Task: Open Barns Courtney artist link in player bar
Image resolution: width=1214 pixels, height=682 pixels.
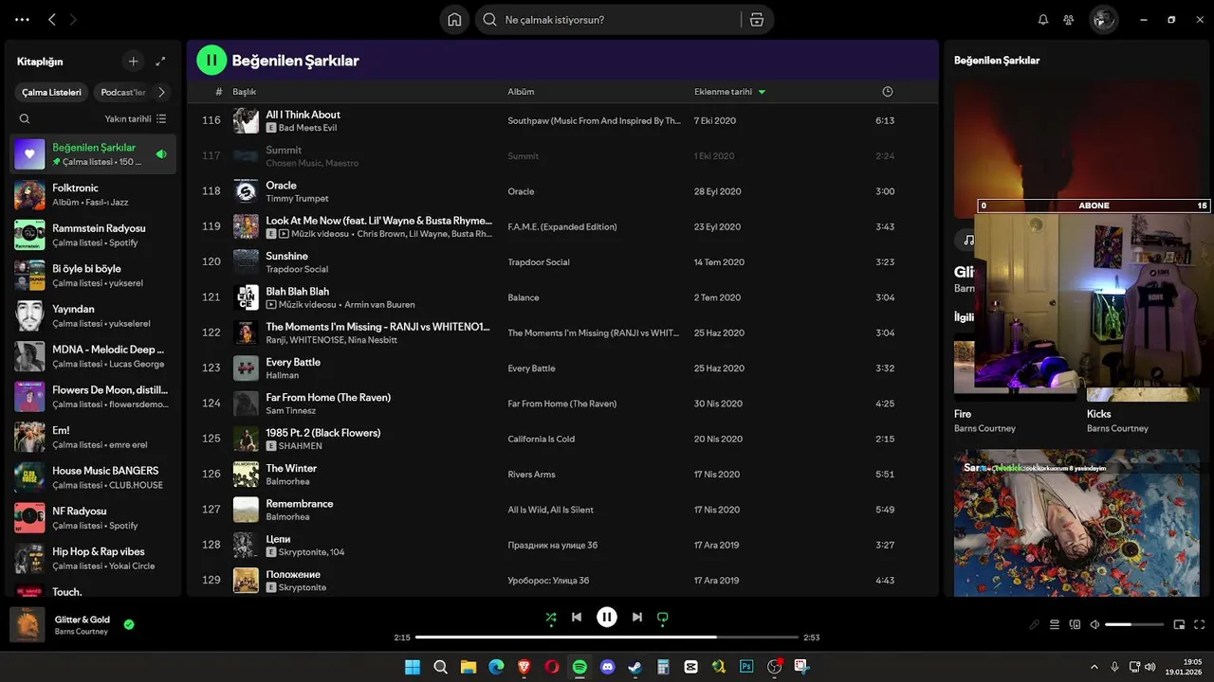Action: [x=81, y=632]
